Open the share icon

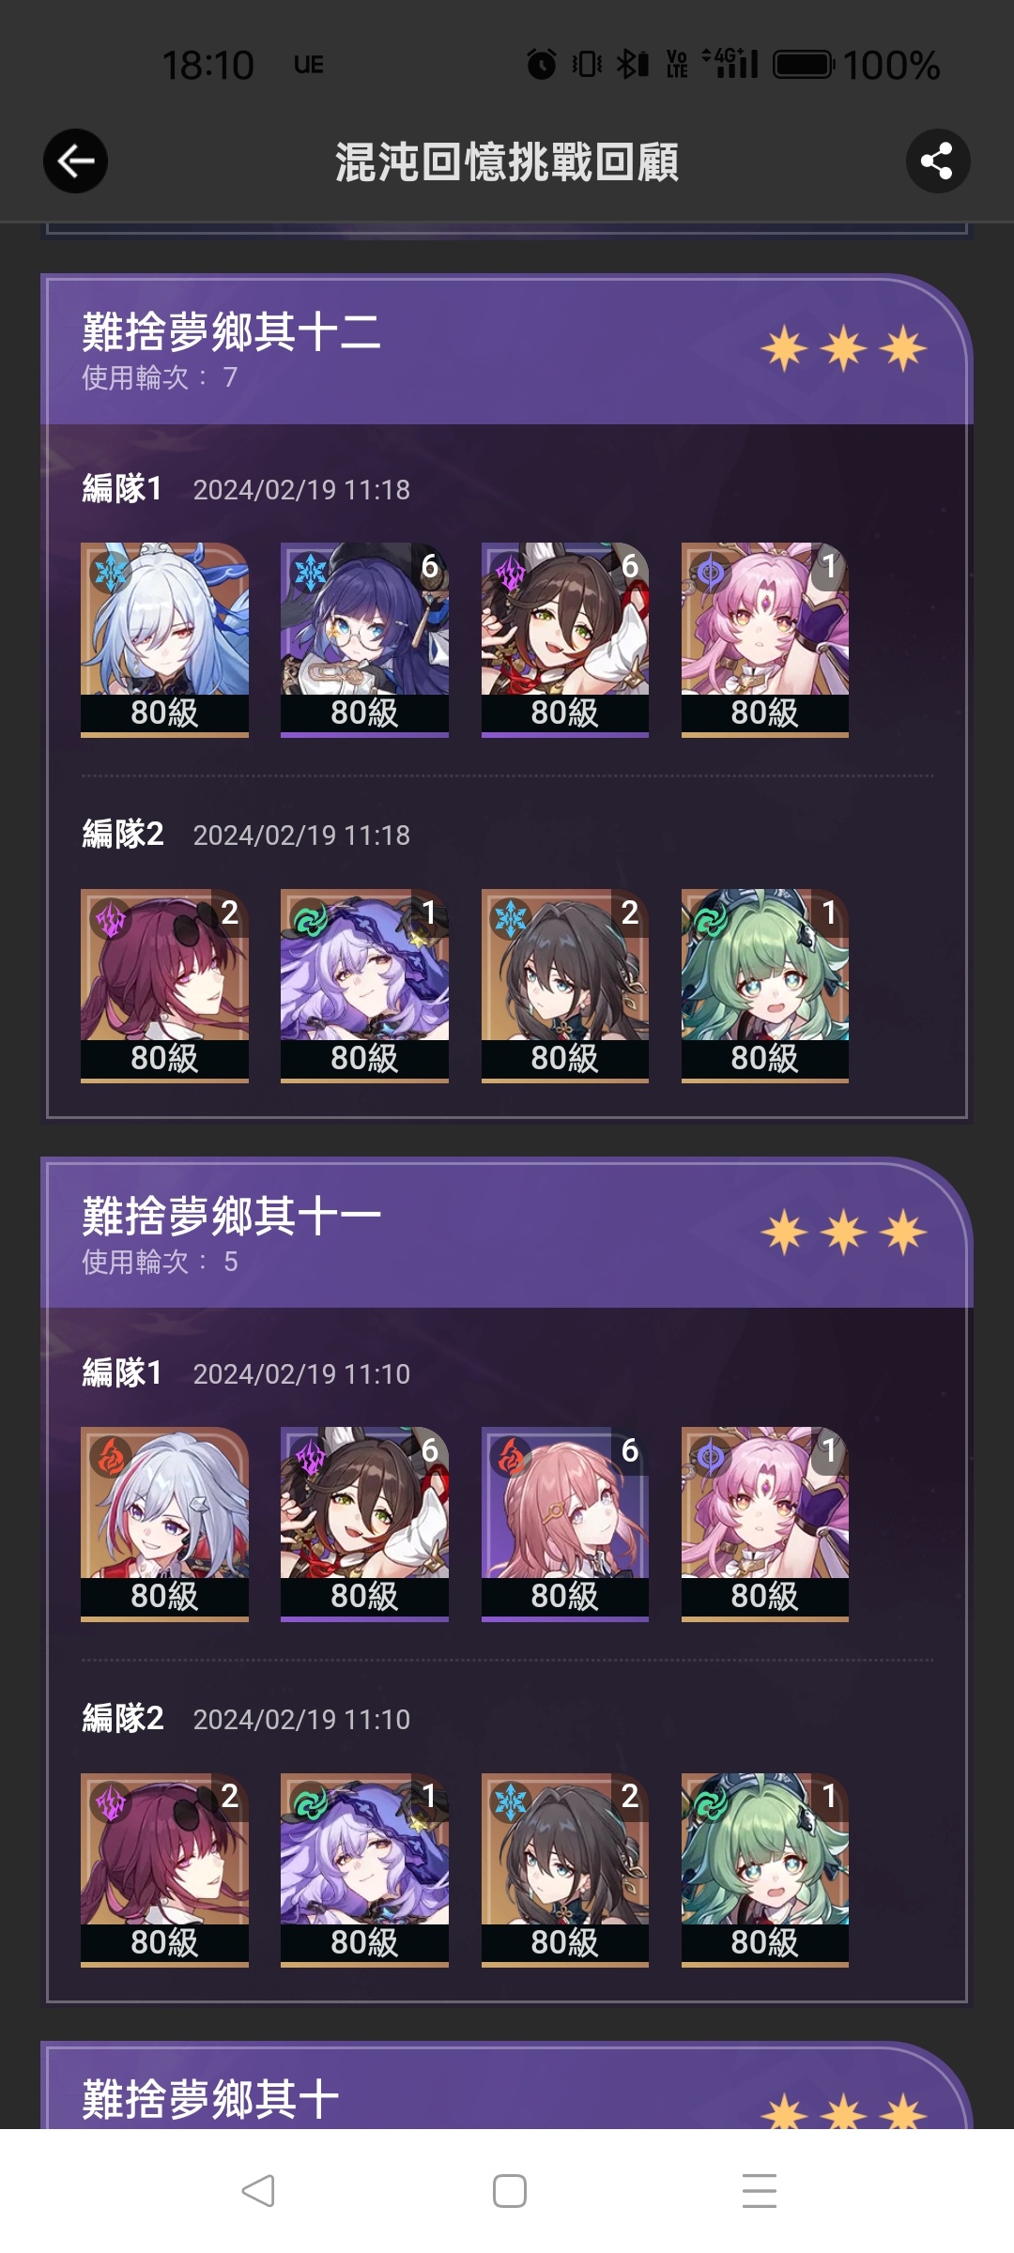(937, 161)
